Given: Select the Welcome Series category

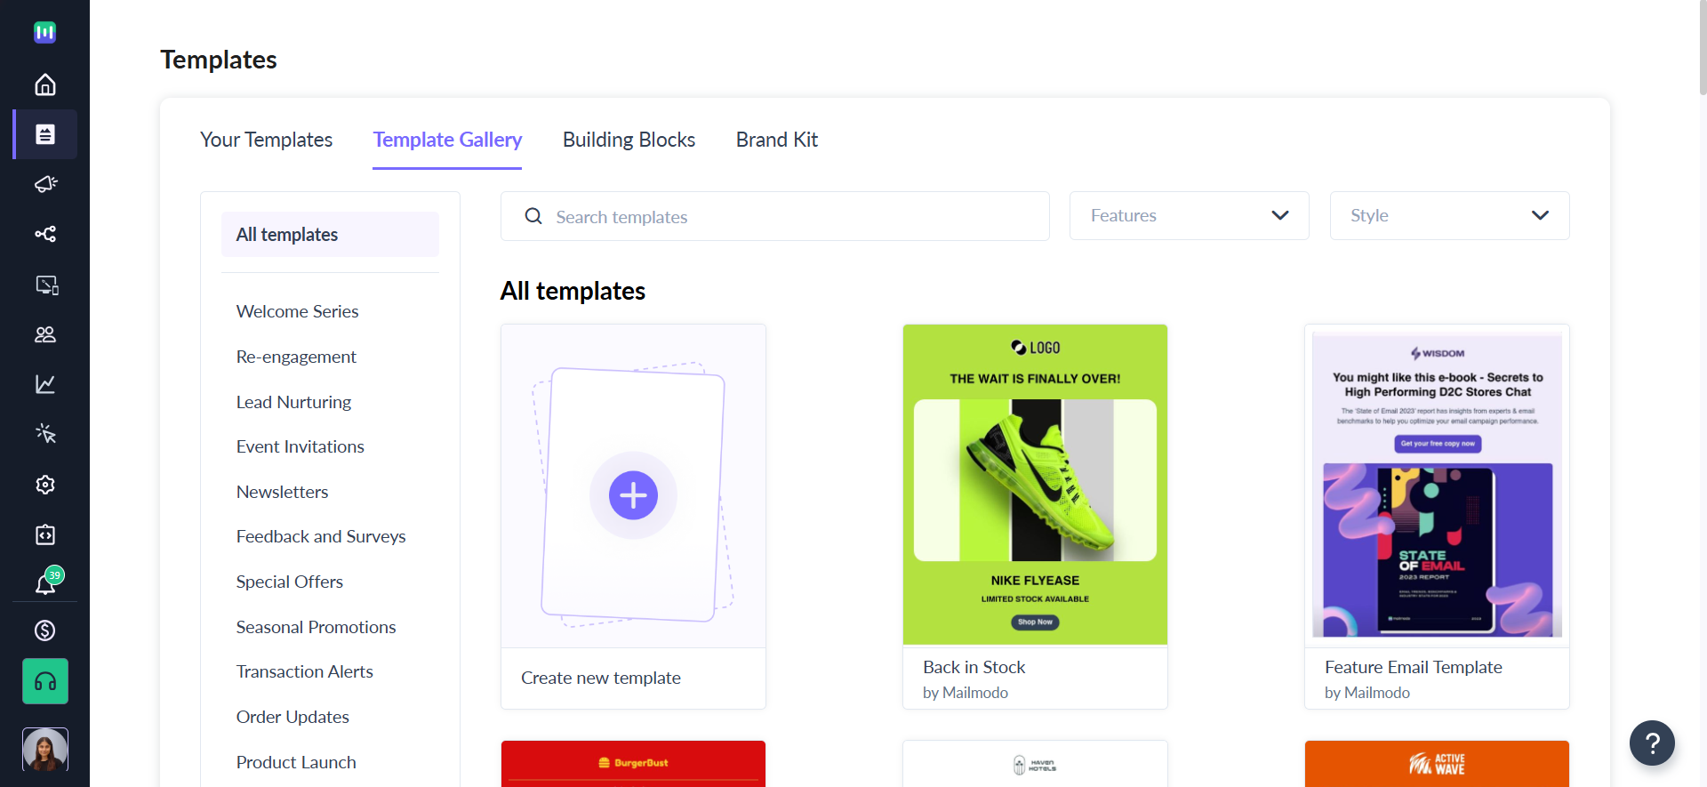Looking at the screenshot, I should point(297,311).
